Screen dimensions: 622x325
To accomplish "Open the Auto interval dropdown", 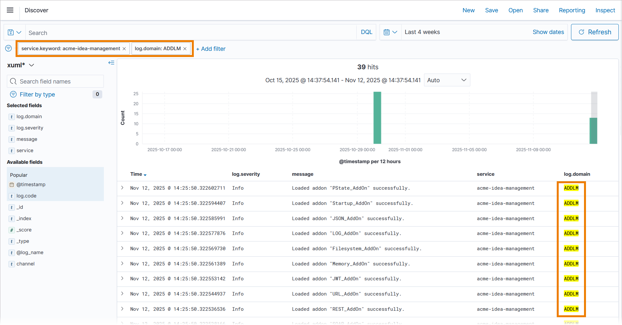I will (447, 80).
